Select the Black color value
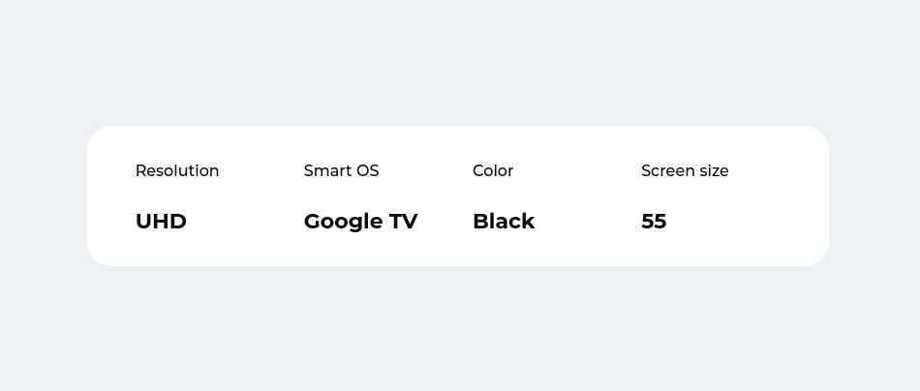Viewport: 920px width, 391px height. pyautogui.click(x=504, y=222)
